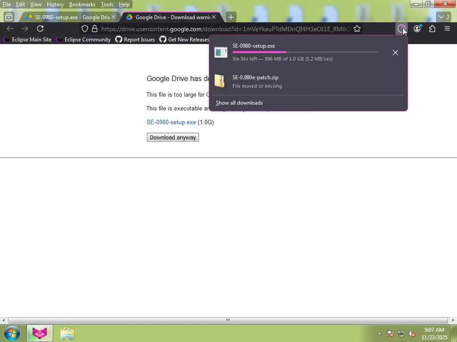Click the horizontal scrollbar left arrow
The width and height of the screenshot is (457, 342).
3,320
